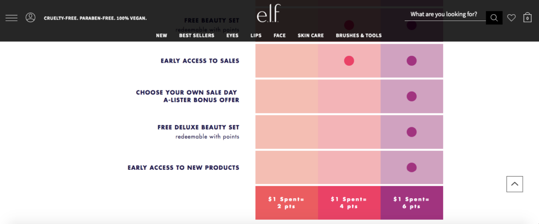This screenshot has height=224, width=539.
Task: Click the magnifying glass search button
Action: 494,18
